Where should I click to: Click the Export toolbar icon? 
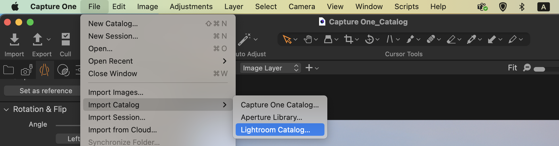pos(38,40)
